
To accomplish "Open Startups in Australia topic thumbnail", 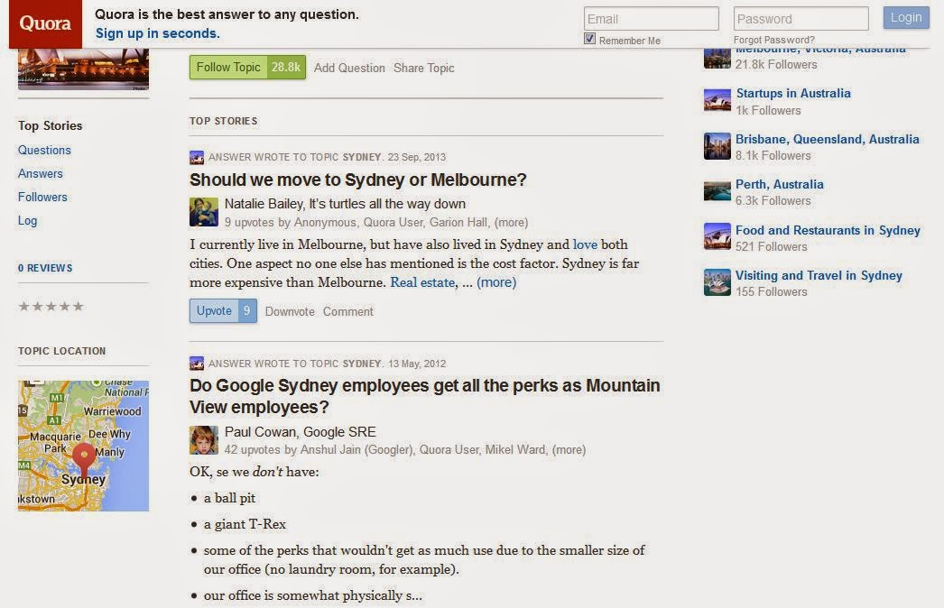I will click(x=717, y=100).
